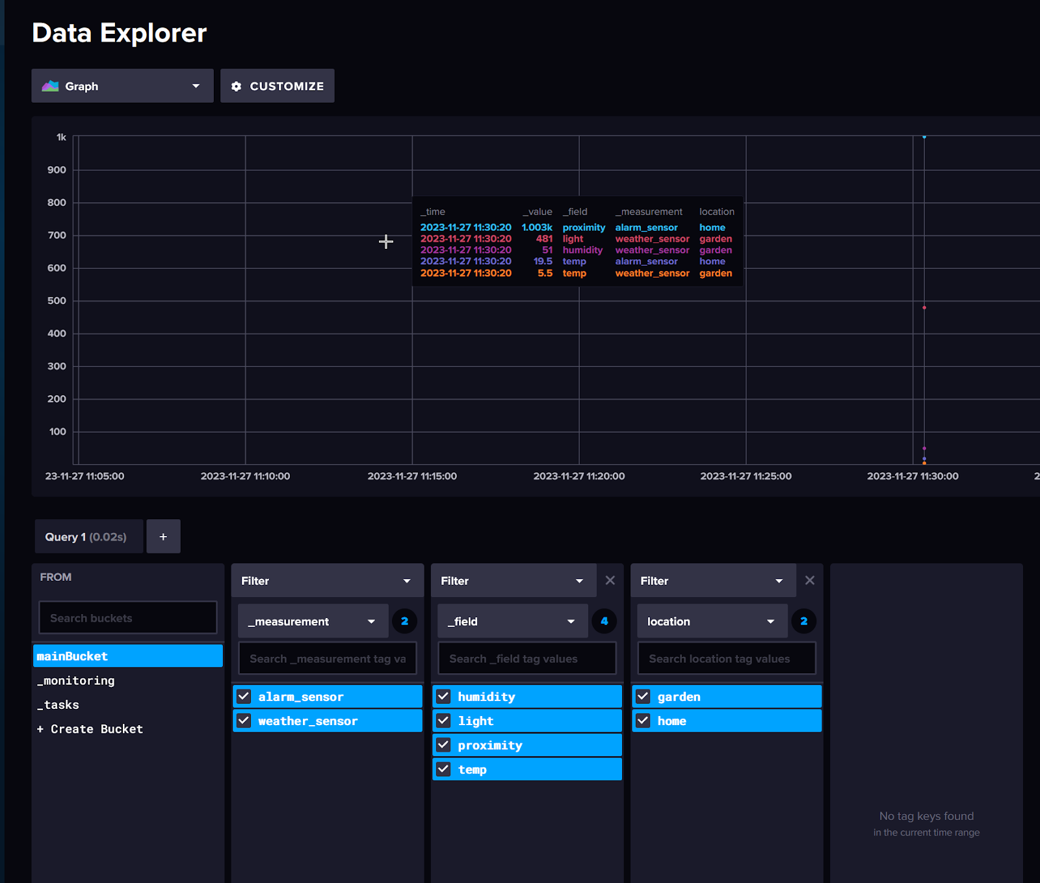This screenshot has width=1040, height=883.
Task: Click the y-axis label 500
Action: click(x=57, y=300)
